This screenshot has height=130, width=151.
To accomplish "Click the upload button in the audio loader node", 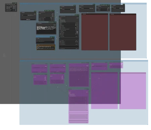I will [28, 20].
